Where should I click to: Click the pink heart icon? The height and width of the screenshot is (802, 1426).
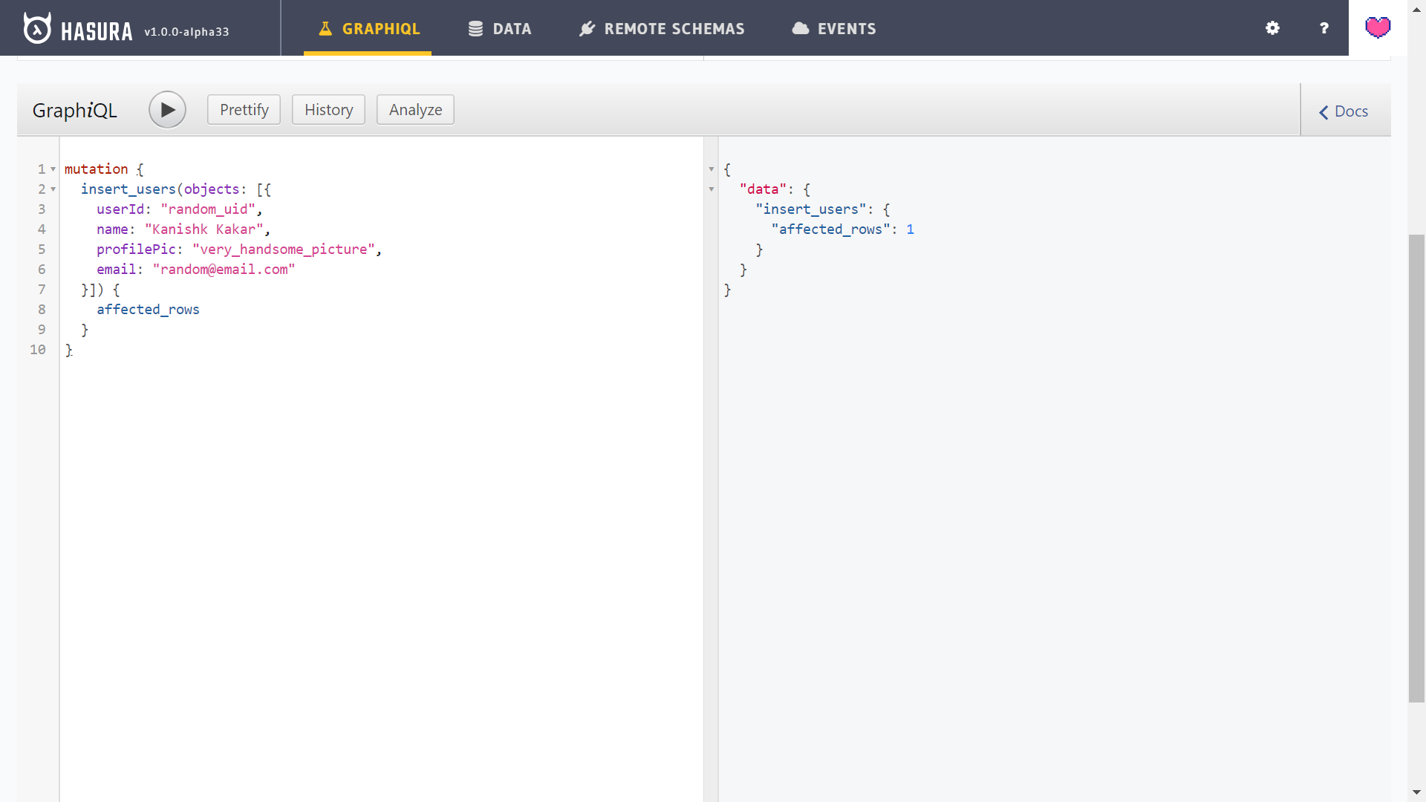pyautogui.click(x=1377, y=28)
